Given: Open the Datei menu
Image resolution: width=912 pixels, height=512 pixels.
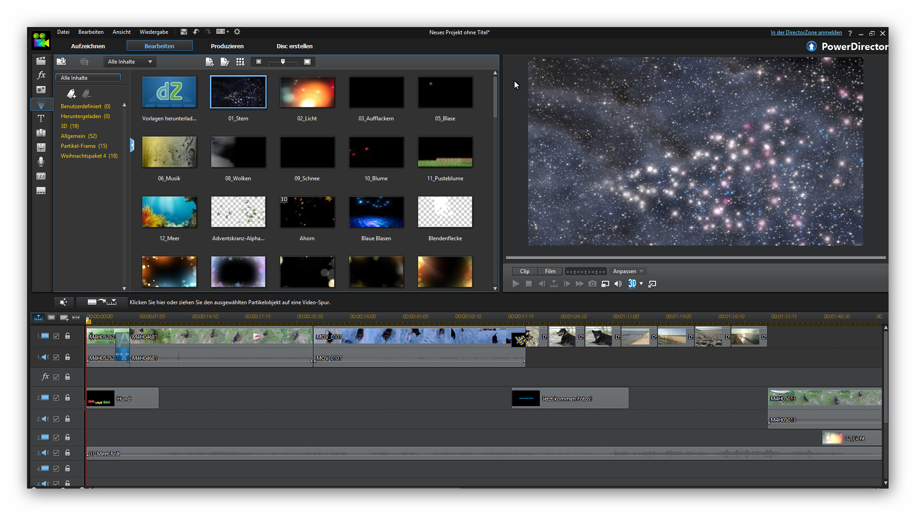Looking at the screenshot, I should 63,32.
